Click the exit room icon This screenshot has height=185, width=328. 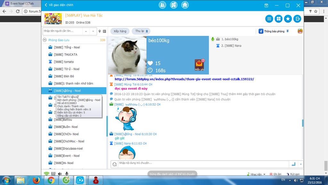tap(298, 19)
